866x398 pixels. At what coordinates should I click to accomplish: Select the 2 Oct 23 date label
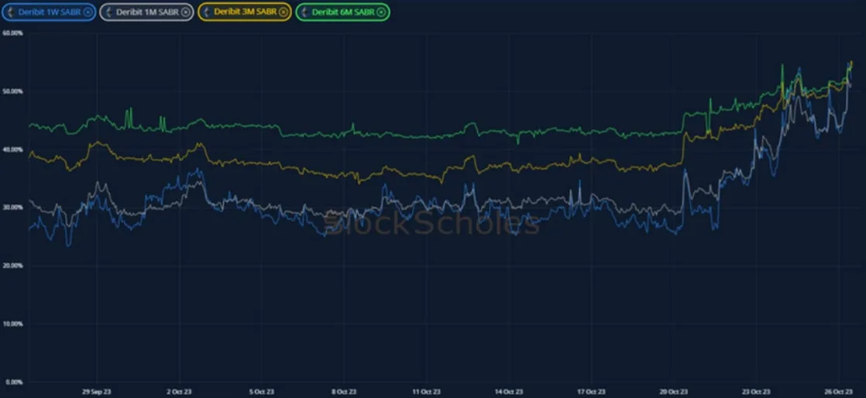[179, 392]
